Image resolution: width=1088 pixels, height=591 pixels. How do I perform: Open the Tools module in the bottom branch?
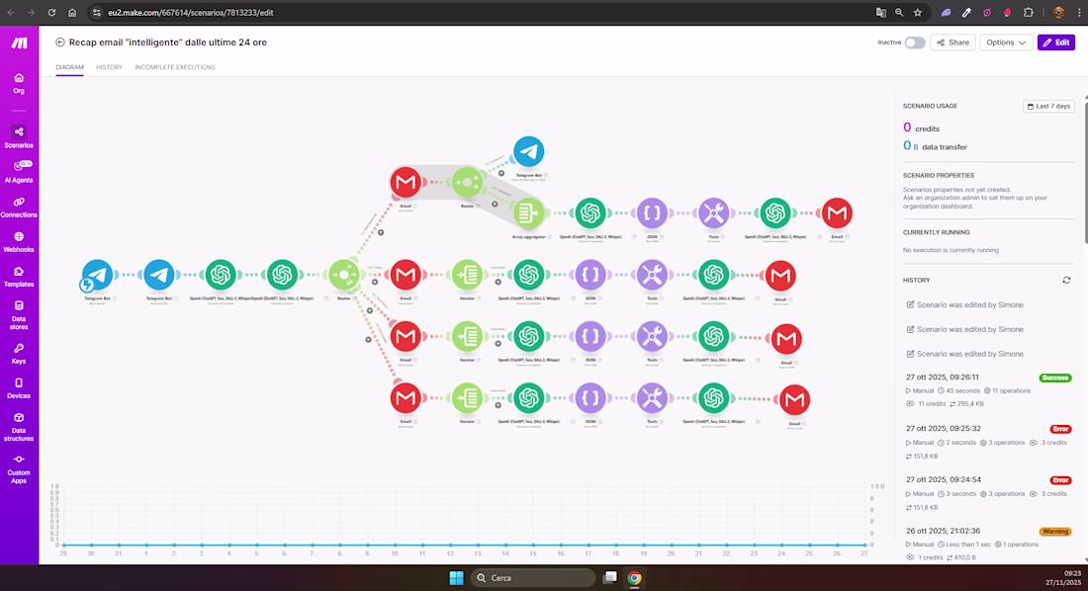click(x=652, y=398)
